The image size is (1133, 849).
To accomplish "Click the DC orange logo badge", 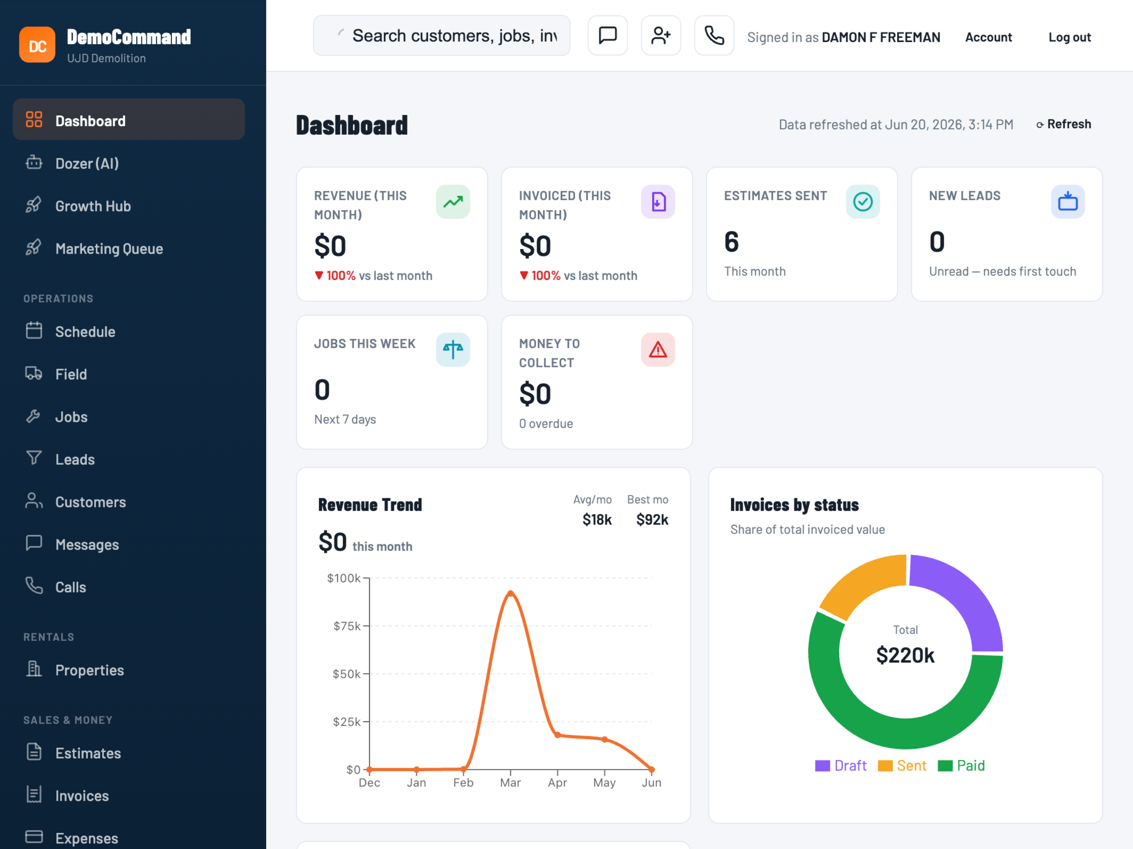I will click(37, 45).
